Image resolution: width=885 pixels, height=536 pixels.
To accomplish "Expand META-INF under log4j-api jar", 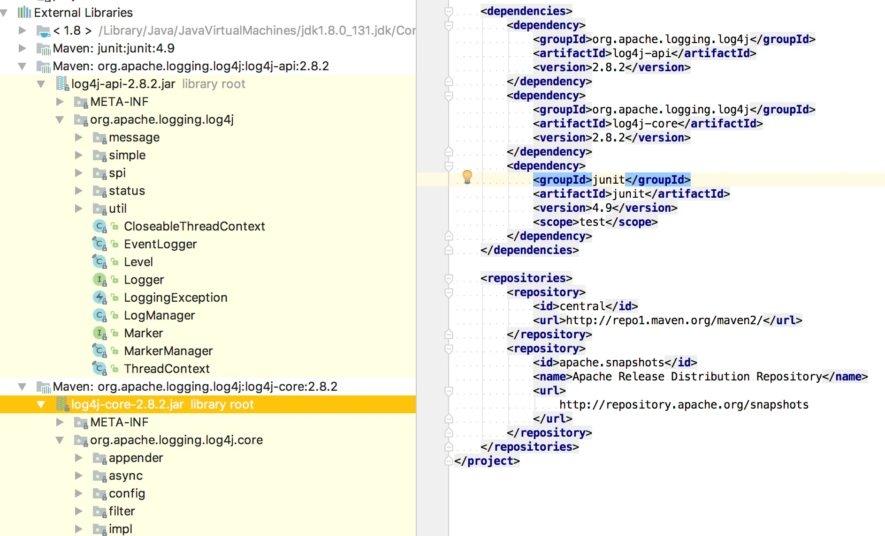I will point(60,102).
